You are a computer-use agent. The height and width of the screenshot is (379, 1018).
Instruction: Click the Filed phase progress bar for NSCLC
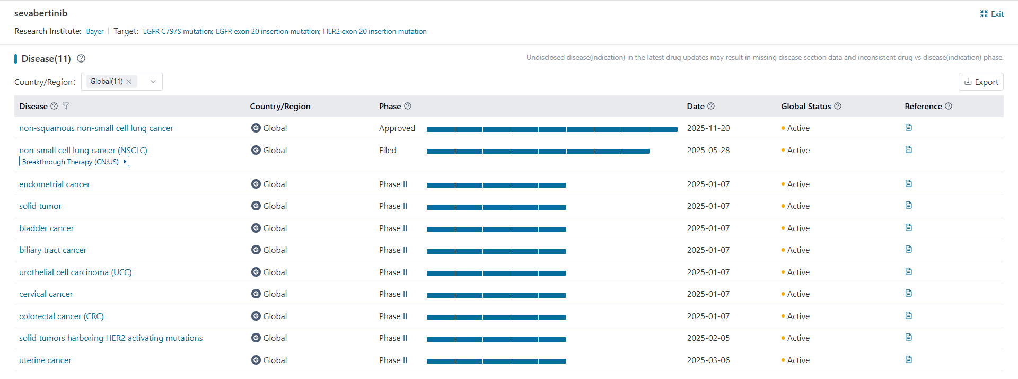[x=538, y=152]
